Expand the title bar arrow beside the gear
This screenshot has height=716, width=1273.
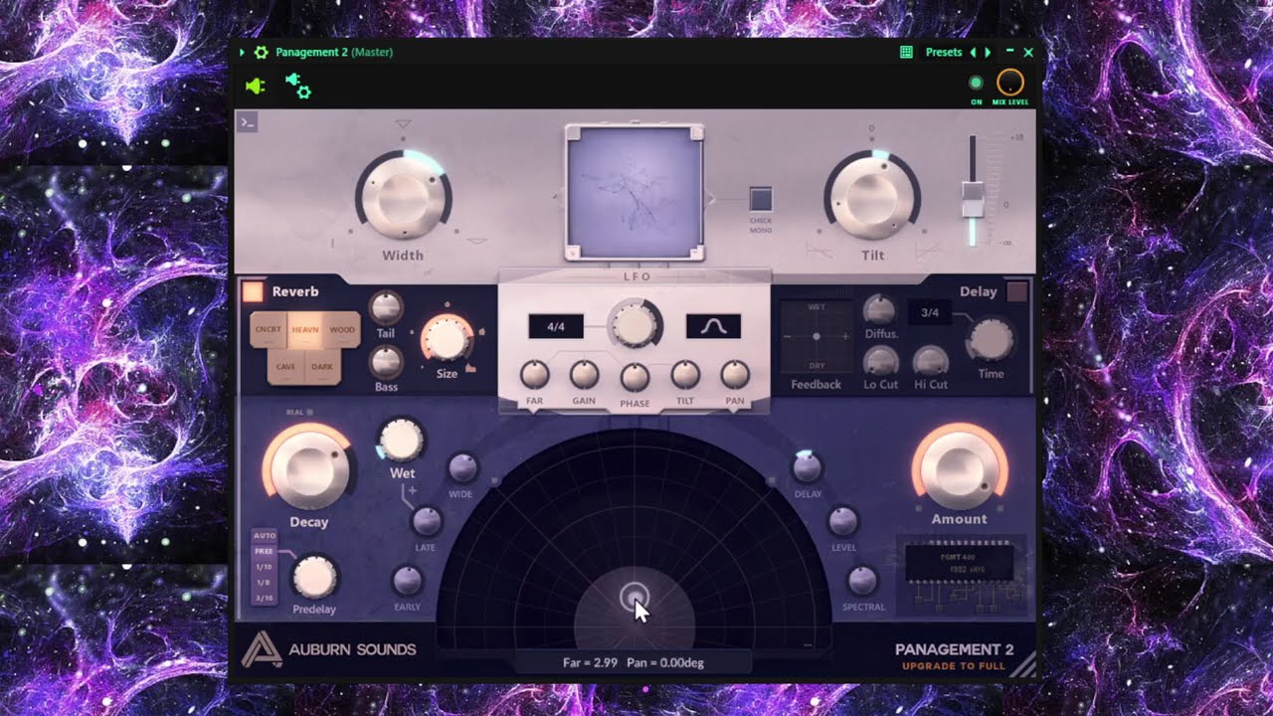243,52
